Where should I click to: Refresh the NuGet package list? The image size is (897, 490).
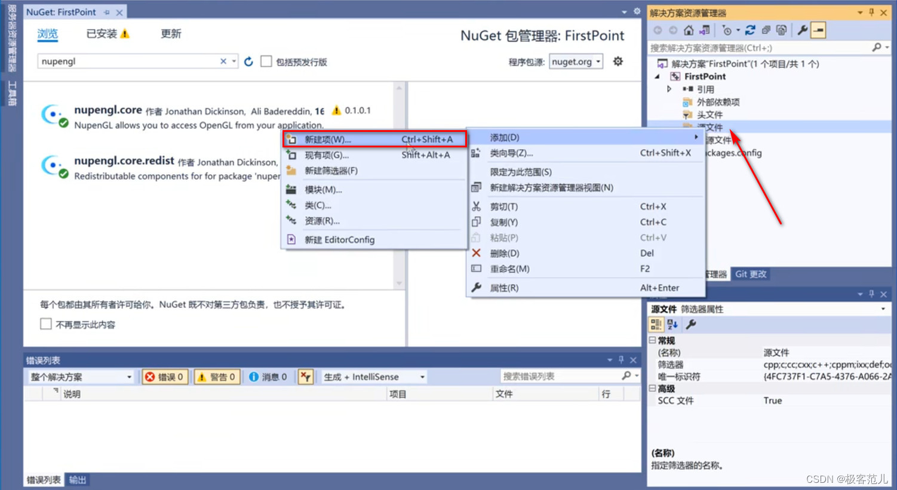pos(248,61)
